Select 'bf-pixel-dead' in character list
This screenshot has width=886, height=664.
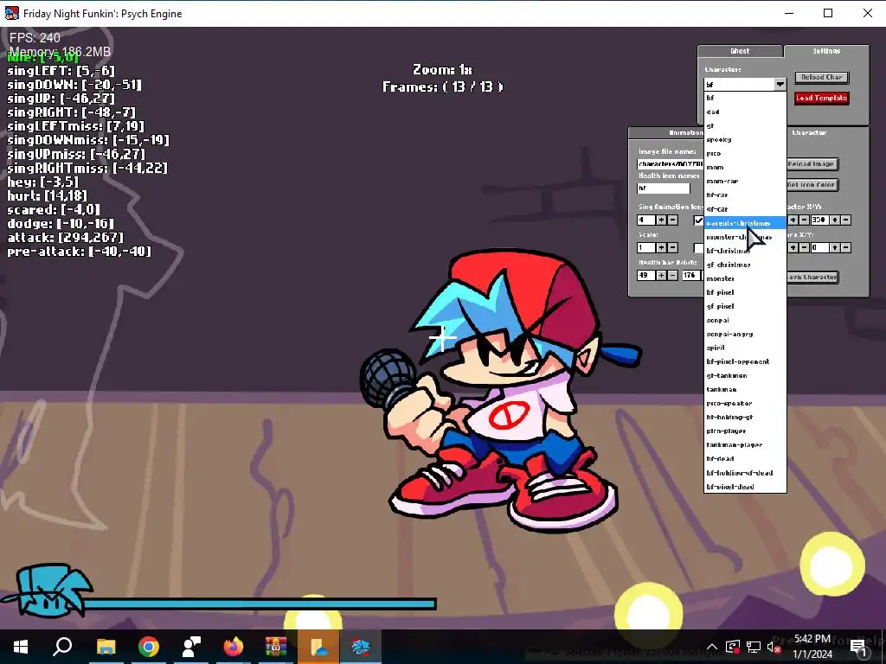[745, 487]
